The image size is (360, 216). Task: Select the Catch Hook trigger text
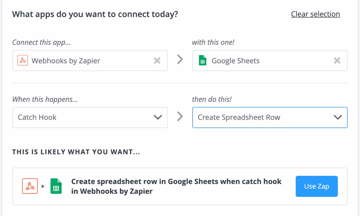[x=37, y=117]
